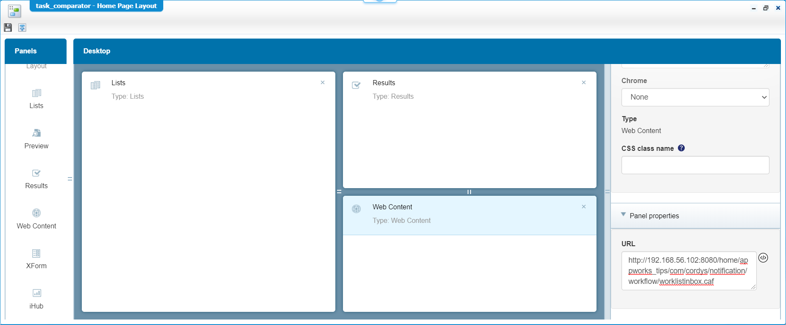Click the CSS class name help icon
Viewport: 786px width, 325px height.
(x=681, y=148)
